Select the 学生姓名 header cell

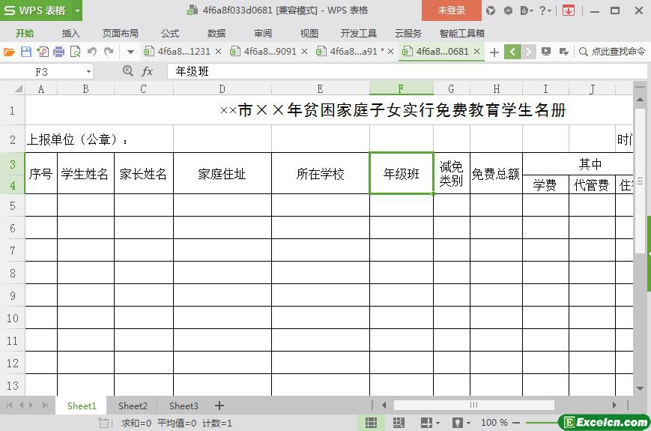click(85, 174)
